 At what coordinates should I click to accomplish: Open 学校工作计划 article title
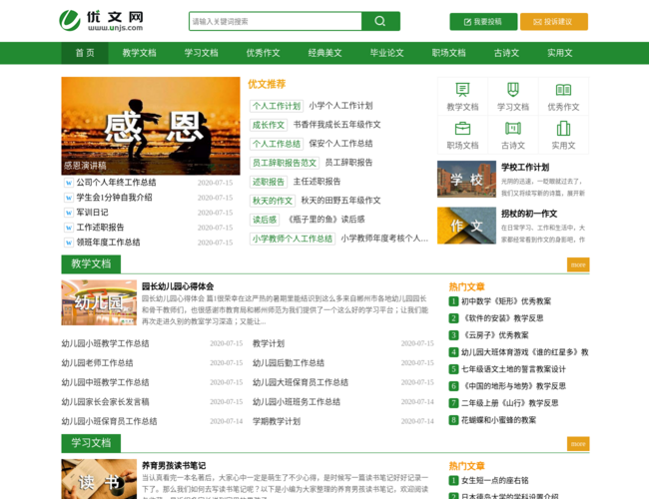point(525,168)
